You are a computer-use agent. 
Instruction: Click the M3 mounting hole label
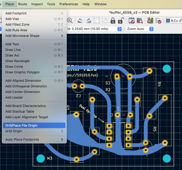click(50, 158)
